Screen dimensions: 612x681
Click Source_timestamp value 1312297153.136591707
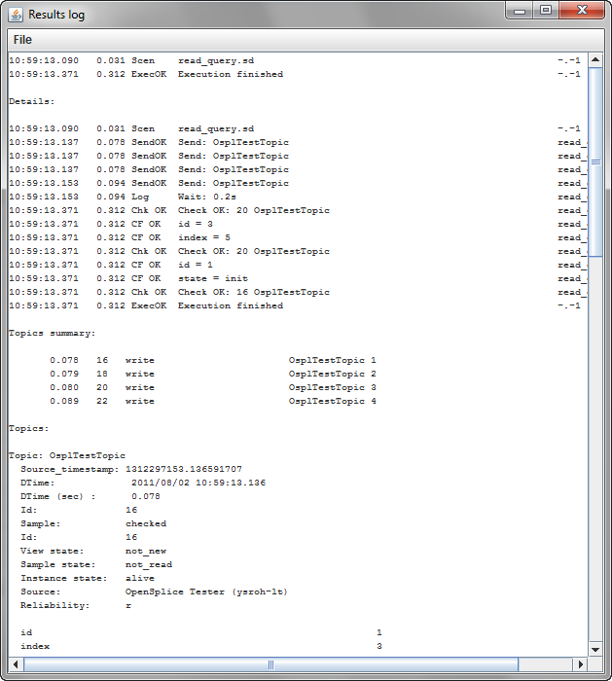(184, 469)
